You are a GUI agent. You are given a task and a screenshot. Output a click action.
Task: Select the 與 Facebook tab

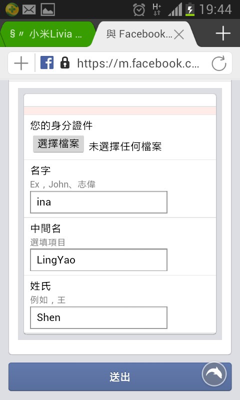tap(139, 34)
